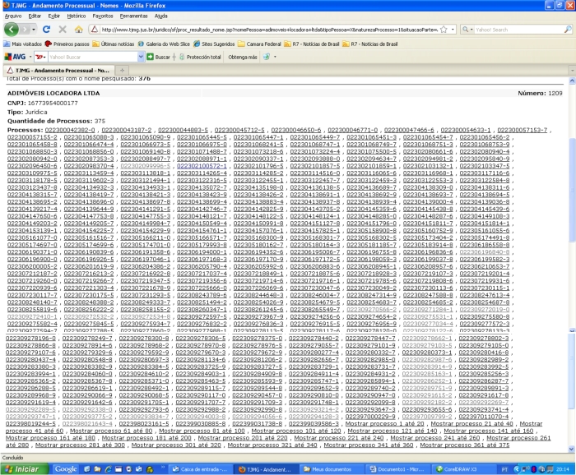
Task: Switch to Documento1 - Microsoft Word taskbar button
Action: click(x=397, y=469)
